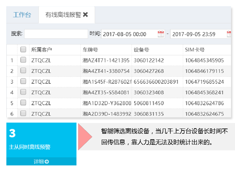This screenshot has width=235, height=169.
Task: Open 详细 link on the blue card
Action: tap(41, 161)
